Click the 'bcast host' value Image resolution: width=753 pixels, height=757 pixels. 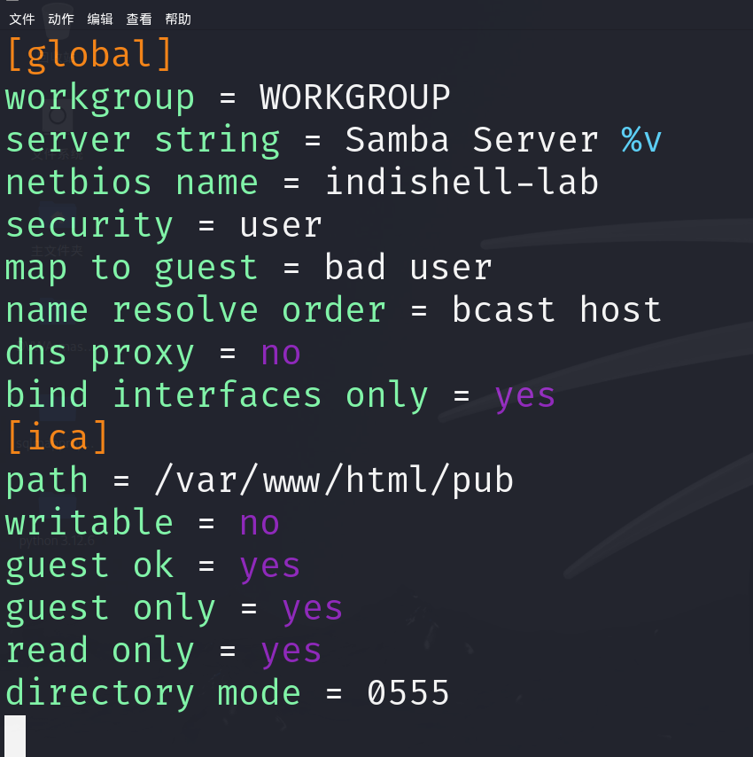point(556,309)
